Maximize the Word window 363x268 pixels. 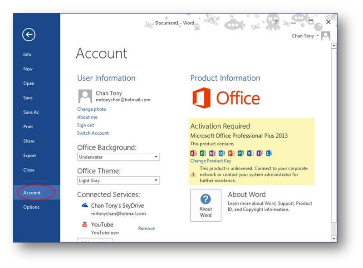(311, 22)
